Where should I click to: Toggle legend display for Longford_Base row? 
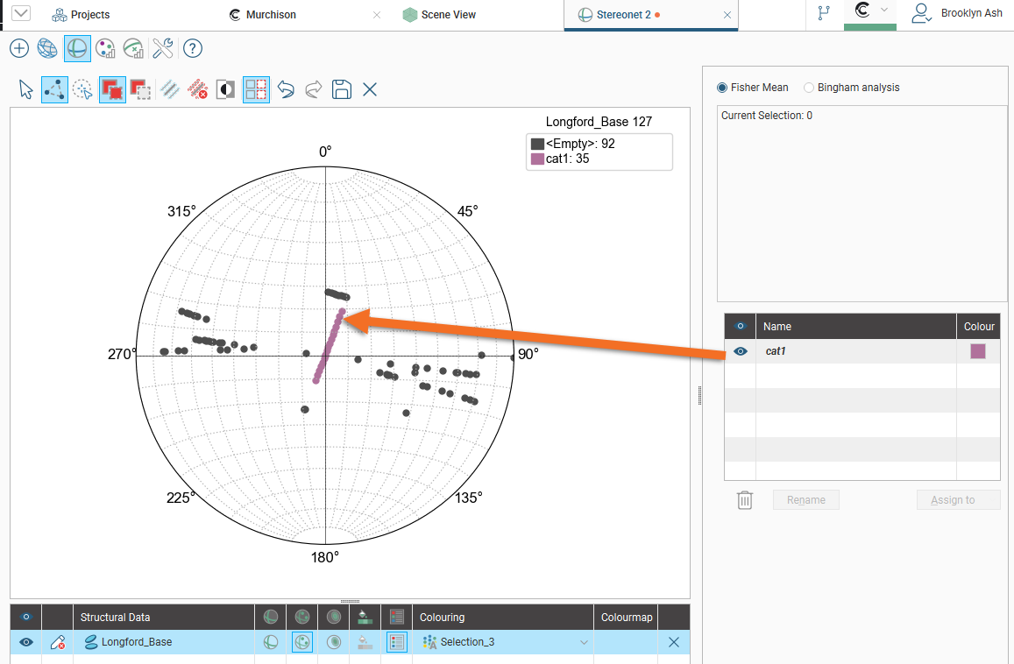click(397, 642)
